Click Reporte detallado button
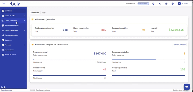The image size is (193, 92). tap(180, 45)
